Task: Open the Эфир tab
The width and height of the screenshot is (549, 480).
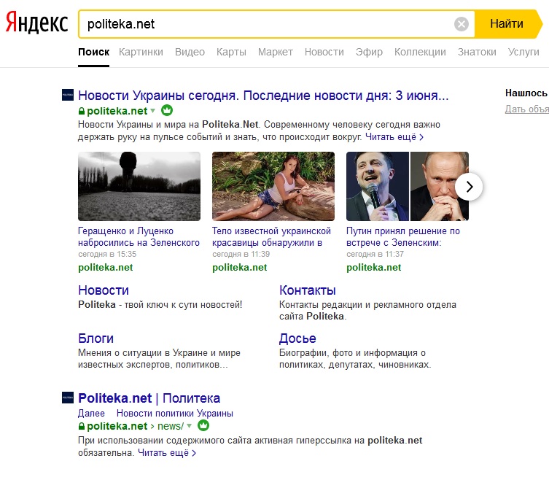Action: point(369,52)
